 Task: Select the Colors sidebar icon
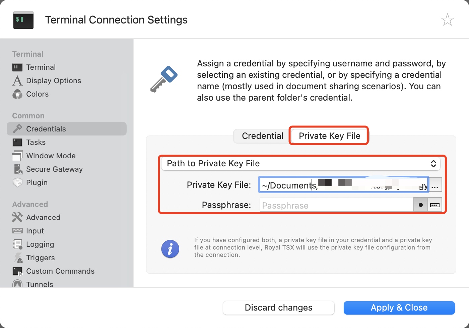[x=17, y=94]
